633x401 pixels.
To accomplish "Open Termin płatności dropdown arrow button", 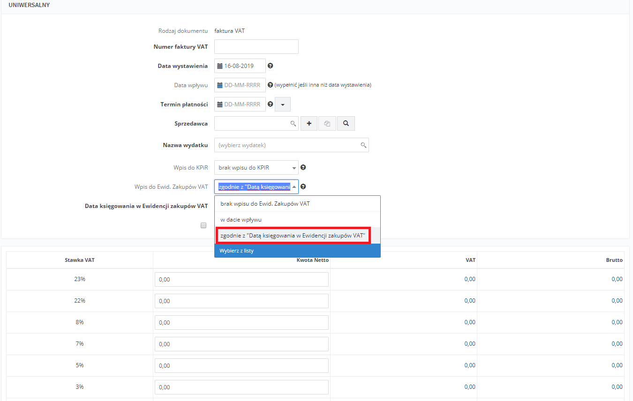I will (283, 104).
